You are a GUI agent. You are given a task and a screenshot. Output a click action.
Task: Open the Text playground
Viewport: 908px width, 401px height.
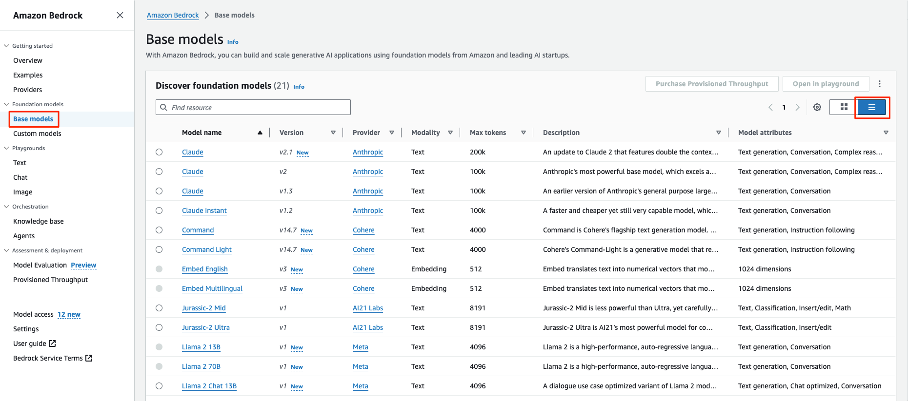[20, 163]
